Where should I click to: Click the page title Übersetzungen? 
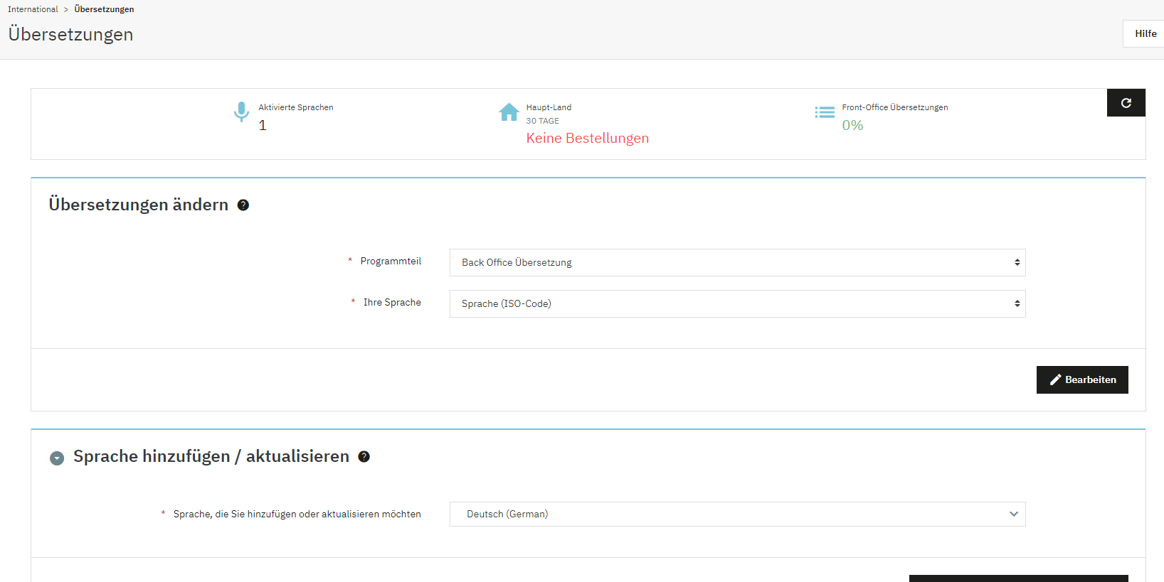(70, 34)
